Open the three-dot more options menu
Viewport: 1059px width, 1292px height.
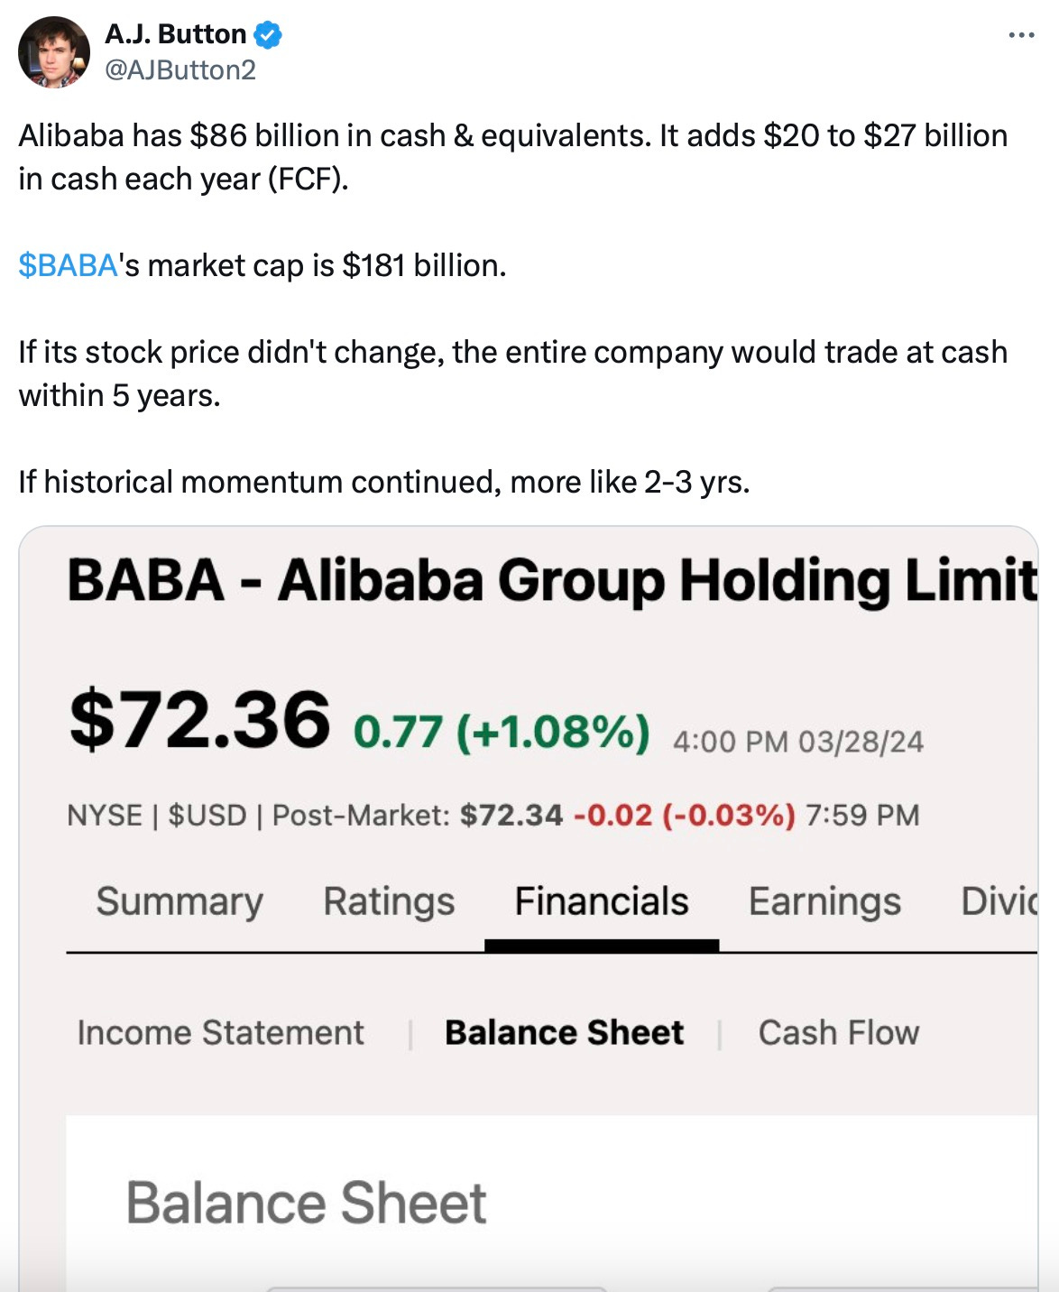click(x=1021, y=35)
